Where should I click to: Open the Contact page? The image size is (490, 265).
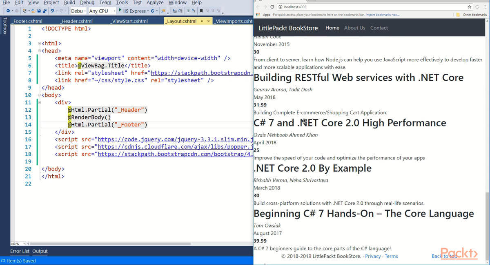[x=379, y=28]
